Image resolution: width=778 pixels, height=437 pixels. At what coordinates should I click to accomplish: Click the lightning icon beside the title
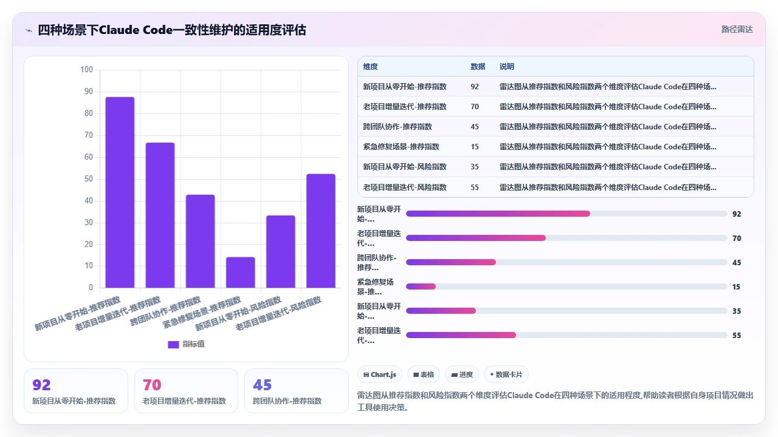(x=29, y=30)
